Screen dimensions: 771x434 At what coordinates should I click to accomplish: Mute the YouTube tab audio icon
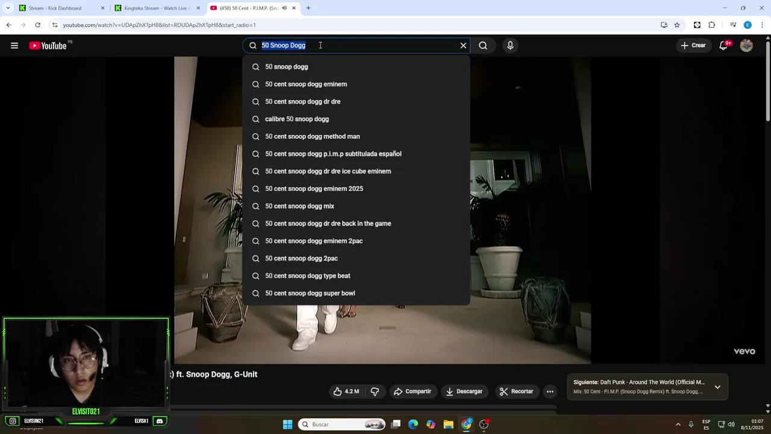coord(284,8)
